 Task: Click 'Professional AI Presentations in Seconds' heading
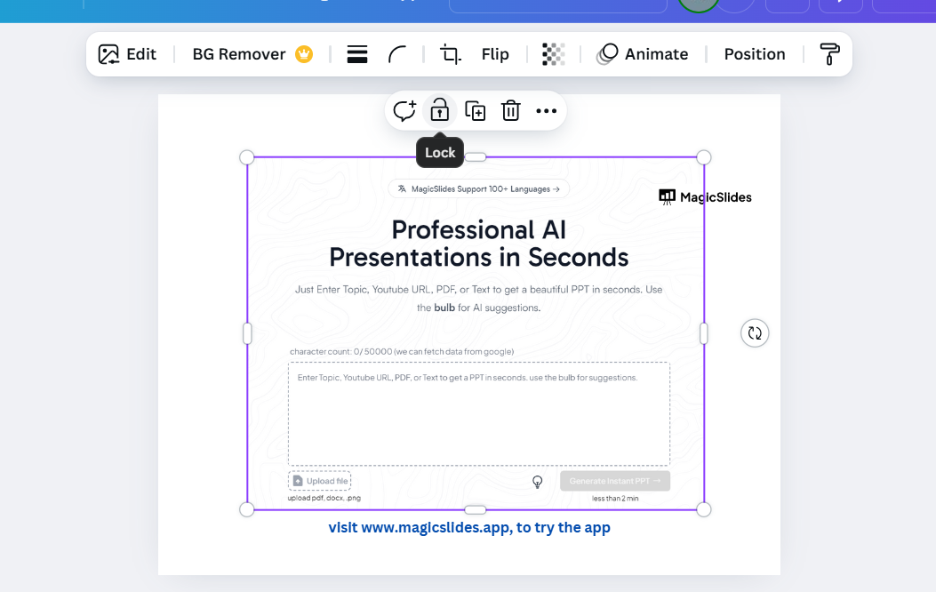[x=479, y=244]
